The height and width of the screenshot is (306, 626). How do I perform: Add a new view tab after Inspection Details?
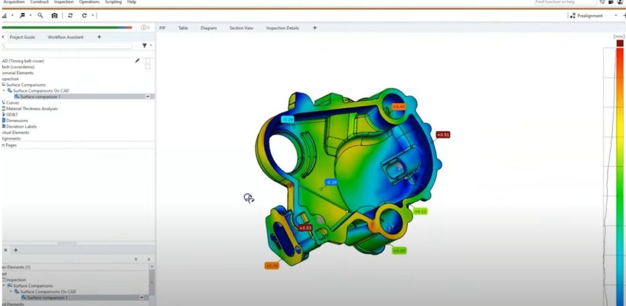click(x=315, y=28)
